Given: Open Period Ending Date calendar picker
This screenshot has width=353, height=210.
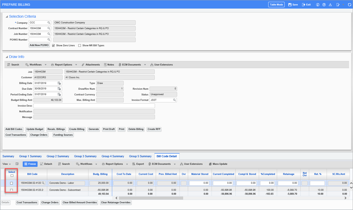Looking at the screenshot, I should pyautogui.click(x=59, y=95).
